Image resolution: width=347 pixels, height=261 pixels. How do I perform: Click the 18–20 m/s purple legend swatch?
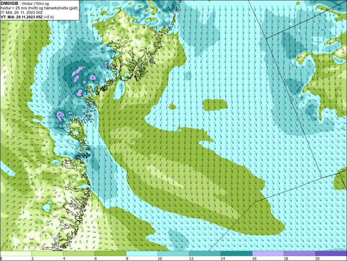coord(300,253)
